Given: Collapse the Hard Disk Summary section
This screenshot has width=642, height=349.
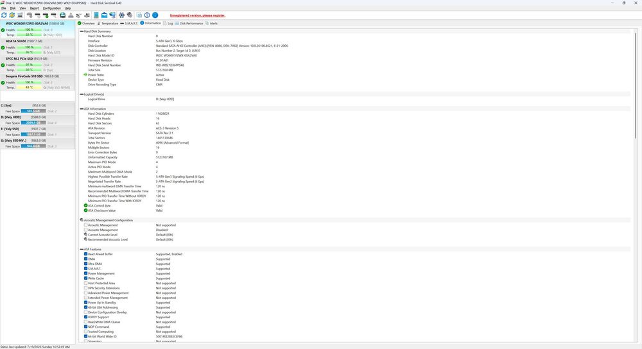Looking at the screenshot, I should 82,31.
